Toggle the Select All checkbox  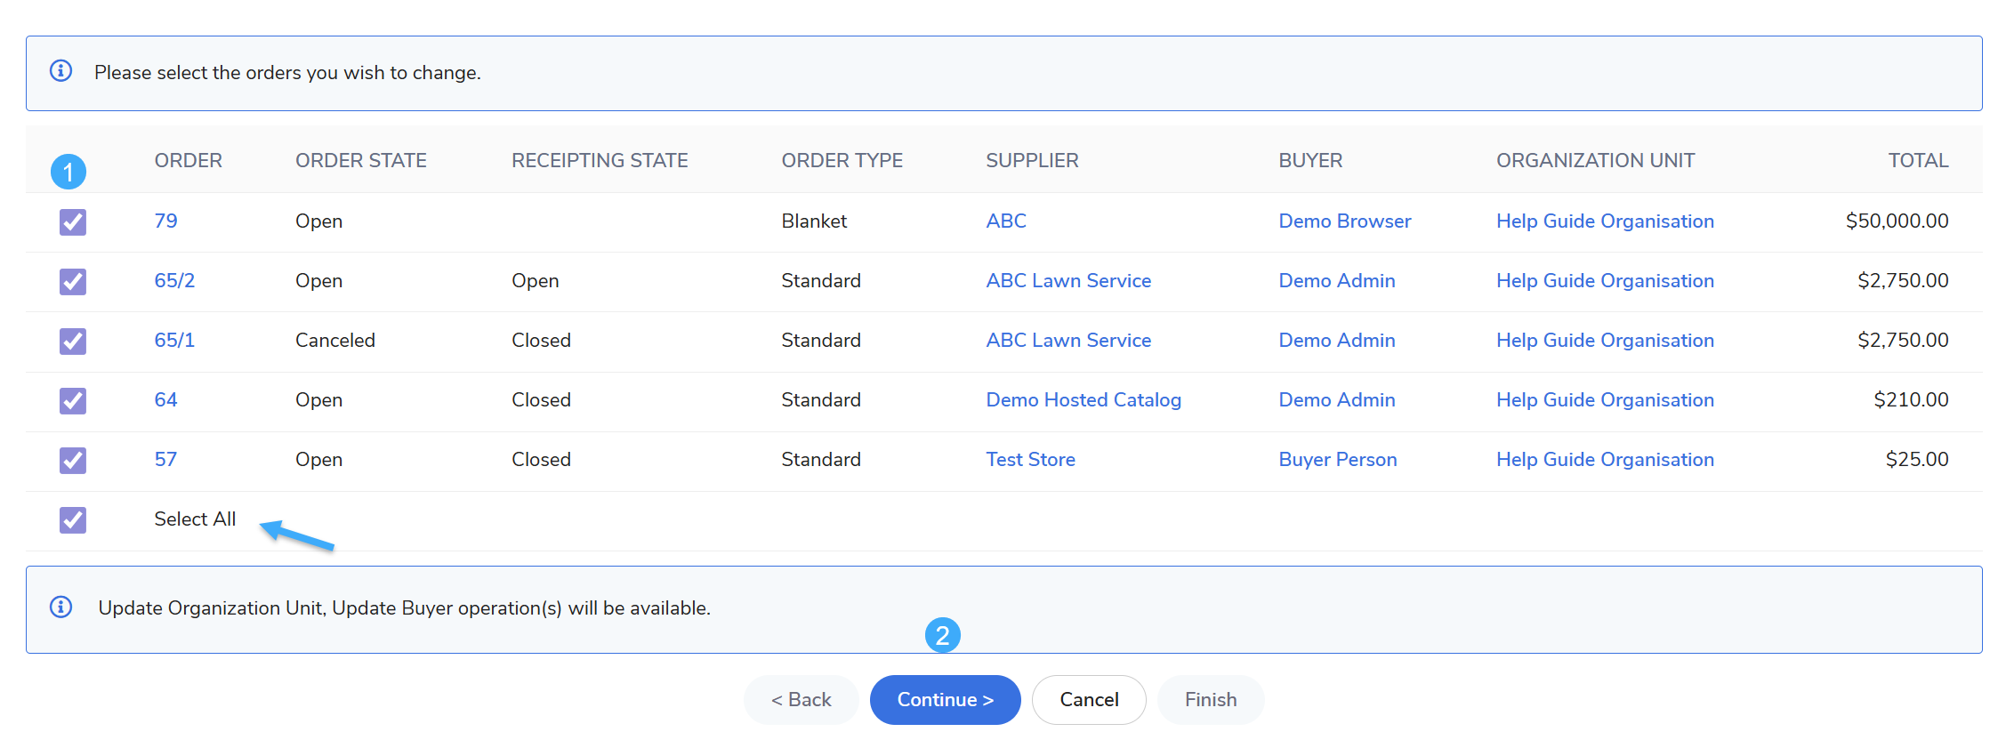(73, 519)
